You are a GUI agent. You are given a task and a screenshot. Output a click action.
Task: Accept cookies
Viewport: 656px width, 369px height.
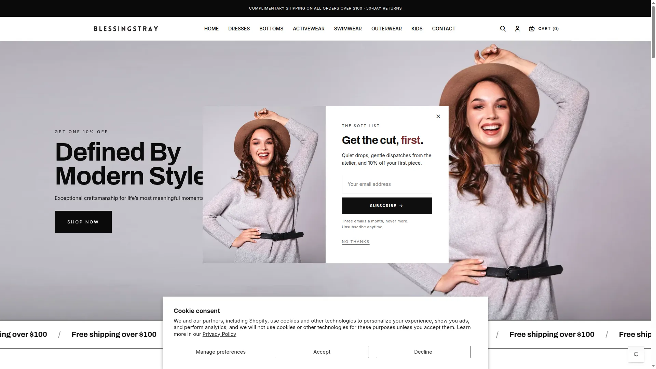[x=322, y=352]
